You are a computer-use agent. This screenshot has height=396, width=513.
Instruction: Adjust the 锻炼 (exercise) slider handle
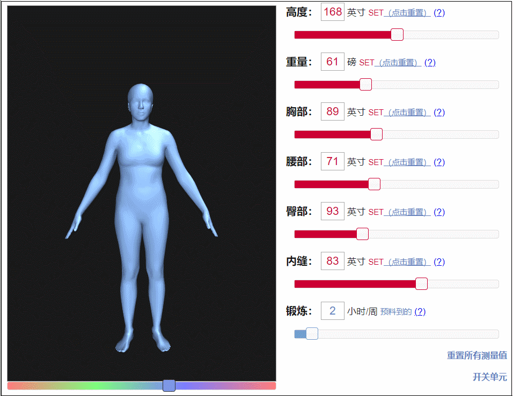(311, 333)
